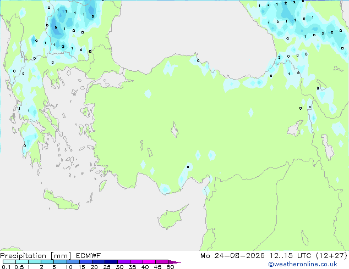Pick the 10–15 mm legend color swatch

(x=73, y=262)
